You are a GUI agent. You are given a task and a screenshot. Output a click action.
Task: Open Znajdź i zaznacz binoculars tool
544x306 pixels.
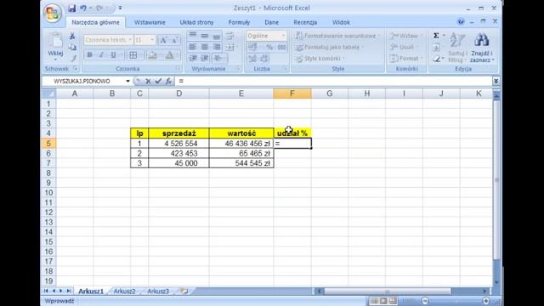tap(482, 40)
